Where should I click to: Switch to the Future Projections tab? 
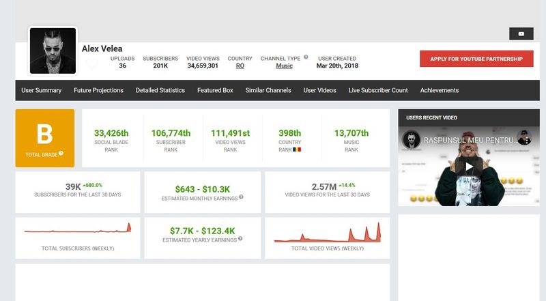click(x=99, y=90)
